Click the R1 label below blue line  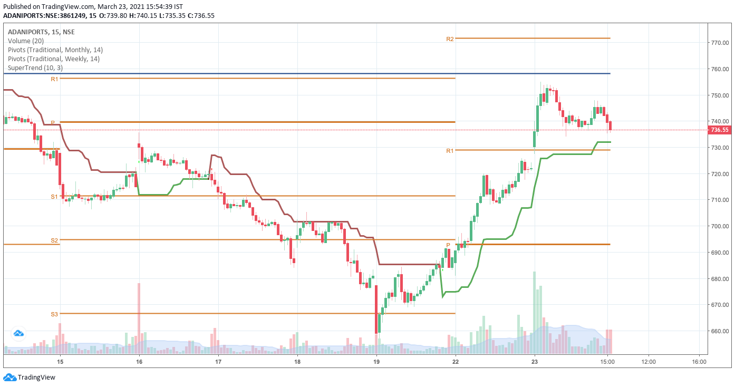click(54, 79)
